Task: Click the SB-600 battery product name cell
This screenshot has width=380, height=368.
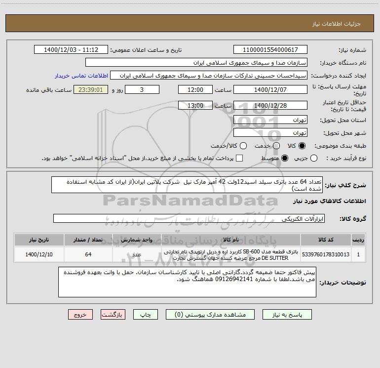Action: (231, 254)
